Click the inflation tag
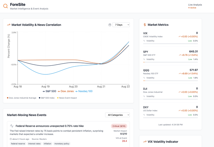This screenshot has height=147, width=214. 47,144
